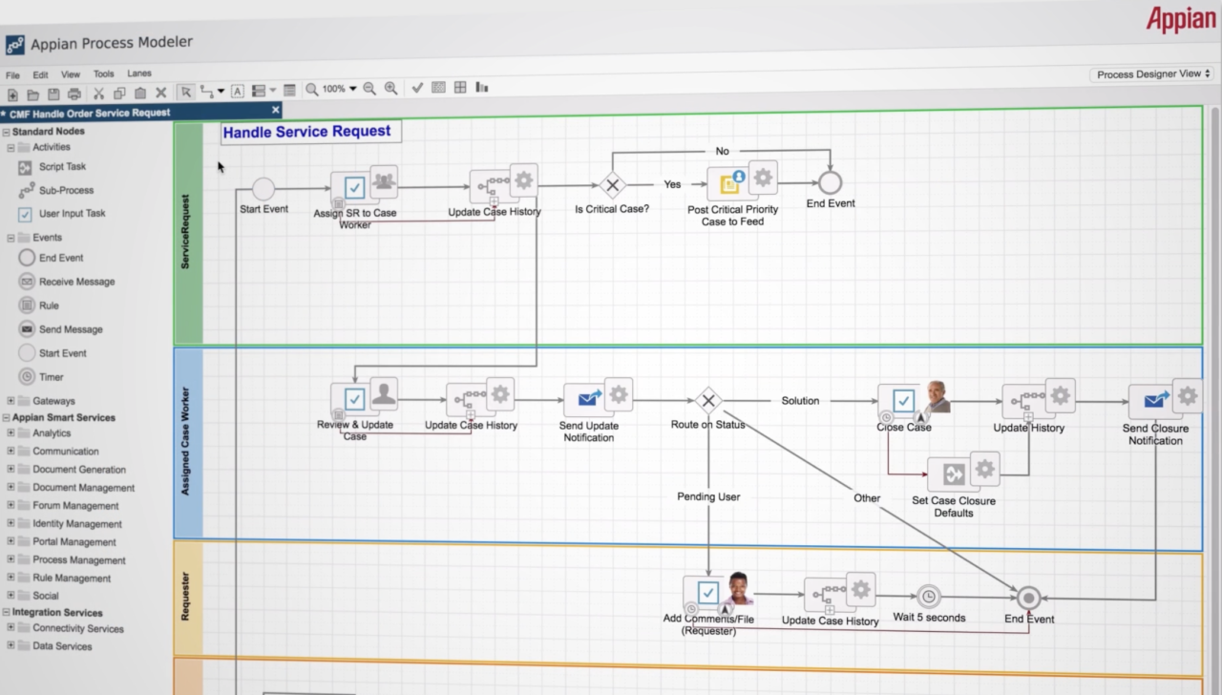
Task: Click the Validate checkmark icon
Action: [417, 88]
